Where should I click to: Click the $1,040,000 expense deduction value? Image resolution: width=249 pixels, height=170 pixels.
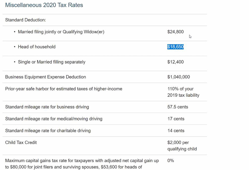pos(179,77)
